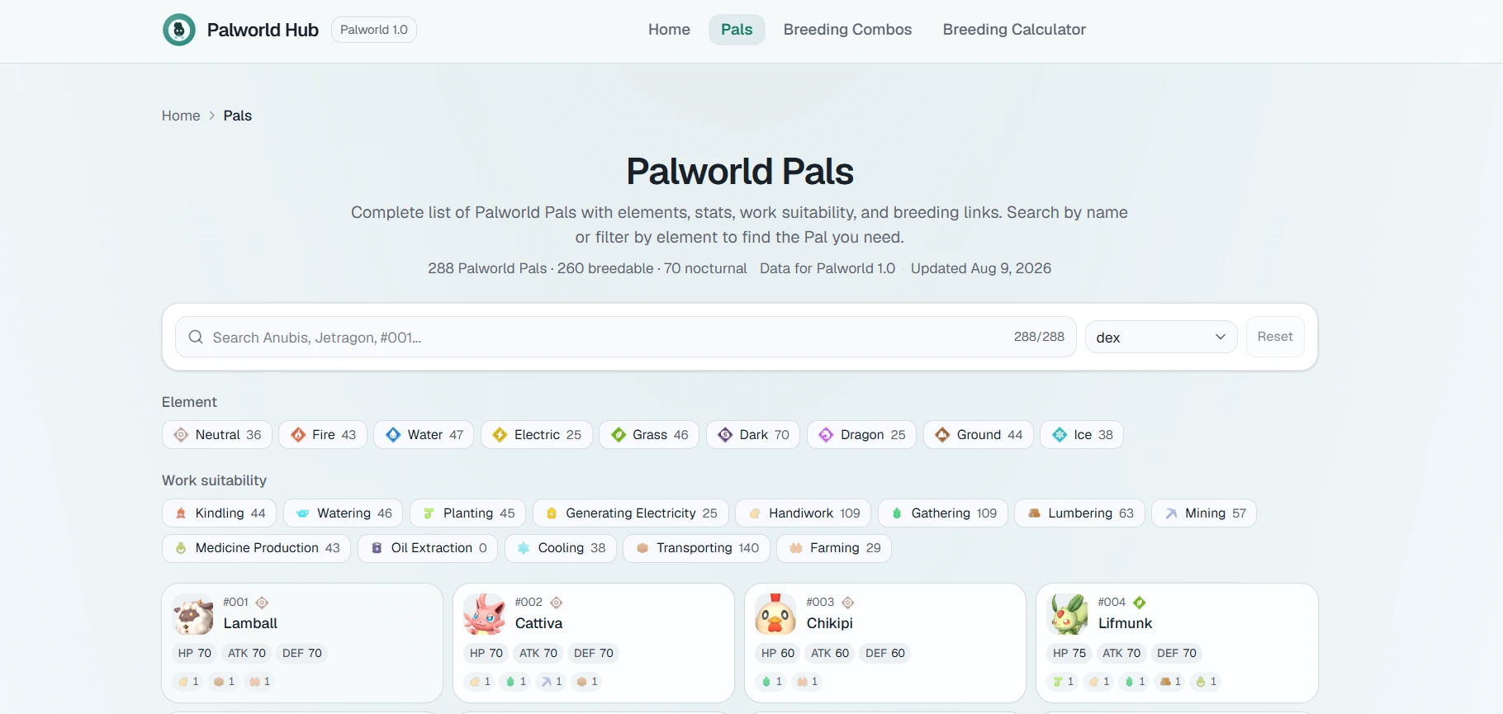Click the Palworld Pals page heading
The width and height of the screenshot is (1503, 714).
[740, 172]
